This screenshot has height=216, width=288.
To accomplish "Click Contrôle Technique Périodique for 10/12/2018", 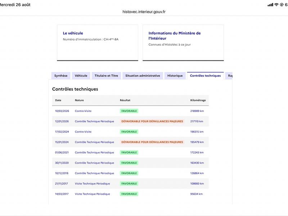I will point(94,173).
